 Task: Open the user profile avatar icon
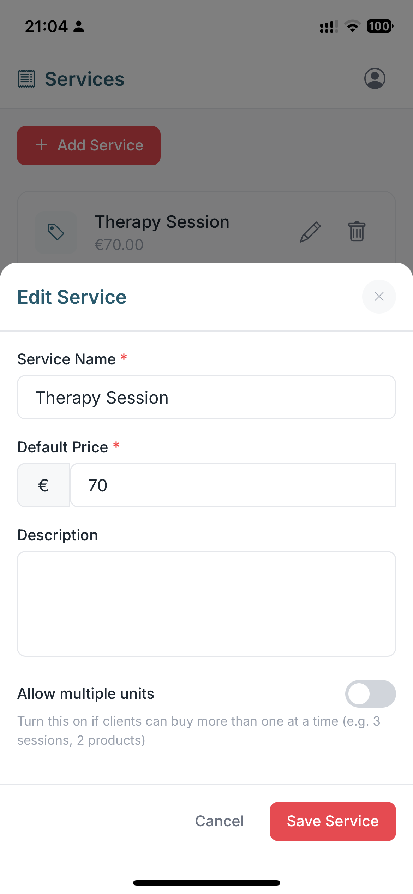click(x=375, y=78)
